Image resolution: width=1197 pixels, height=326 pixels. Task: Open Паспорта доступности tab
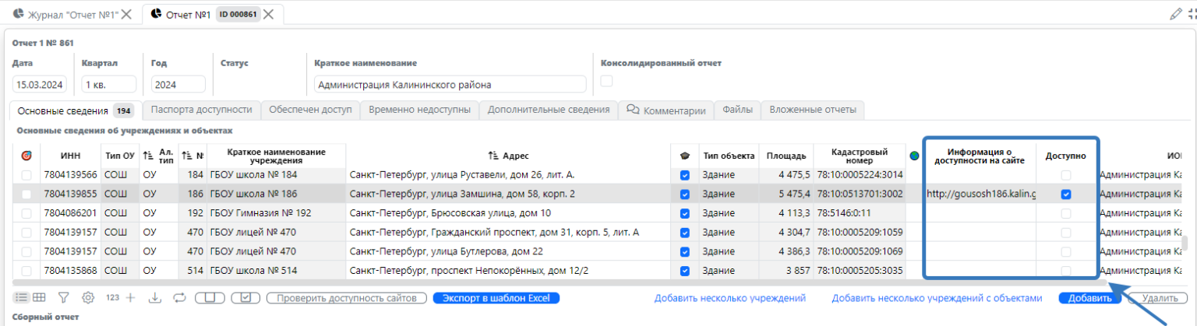[201, 110]
